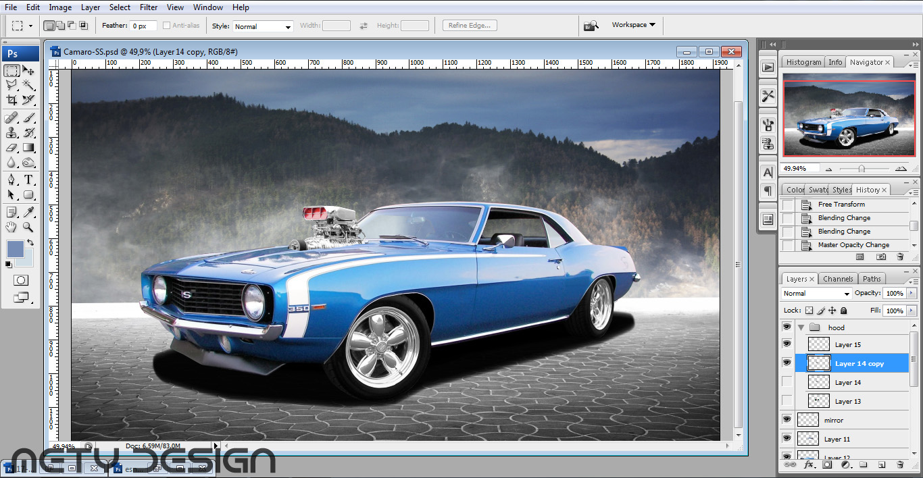Enable Lock all for the layer
Viewport: 923px width, 478px height.
tap(844, 311)
